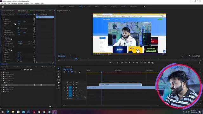
Task: Select the Slip tool
Action: coord(59,80)
